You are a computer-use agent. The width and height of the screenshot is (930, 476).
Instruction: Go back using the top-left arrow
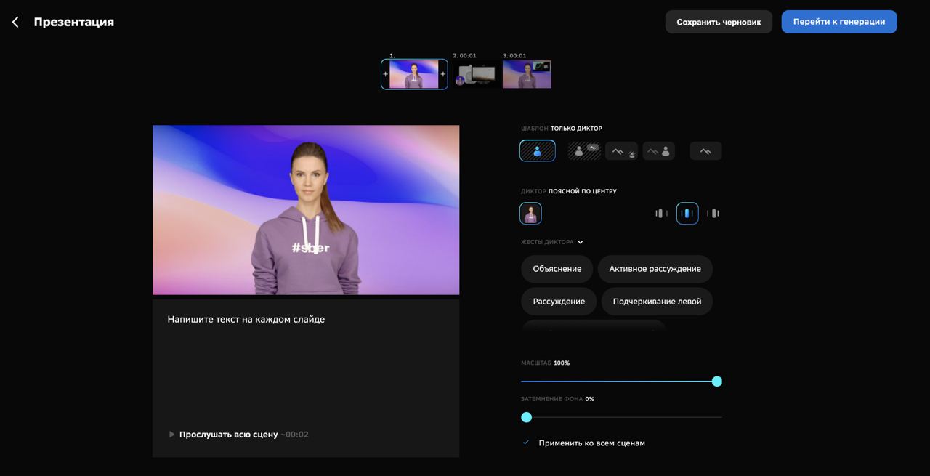tap(15, 23)
